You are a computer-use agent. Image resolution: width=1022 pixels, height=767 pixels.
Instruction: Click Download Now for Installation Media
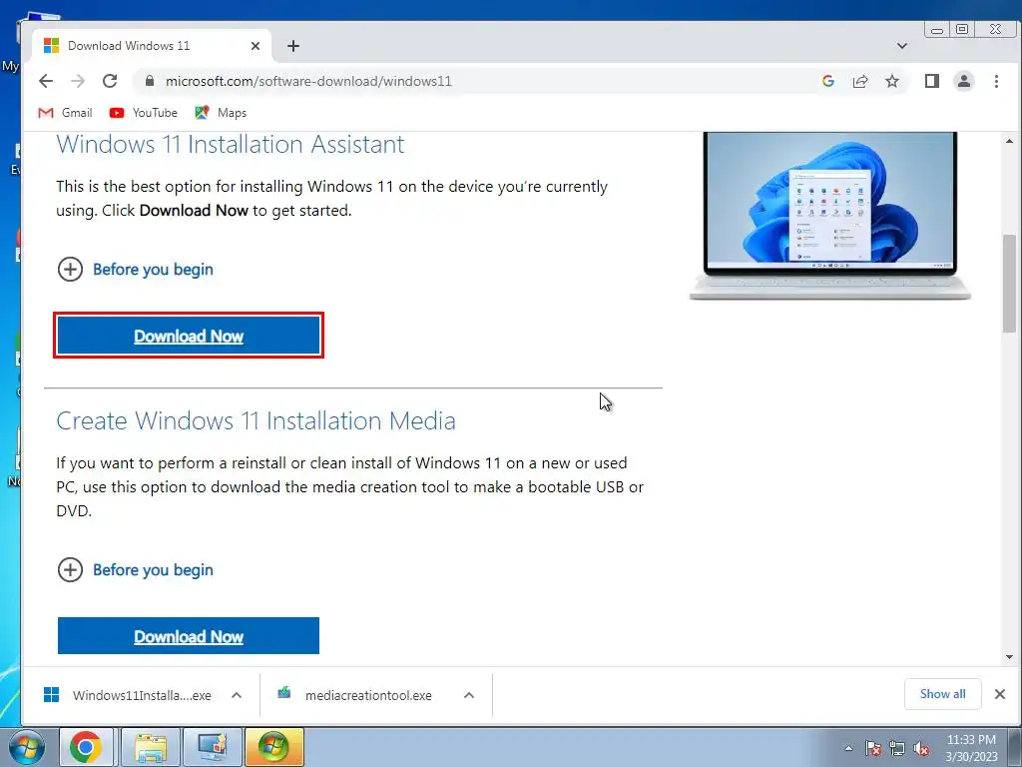pyautogui.click(x=189, y=636)
